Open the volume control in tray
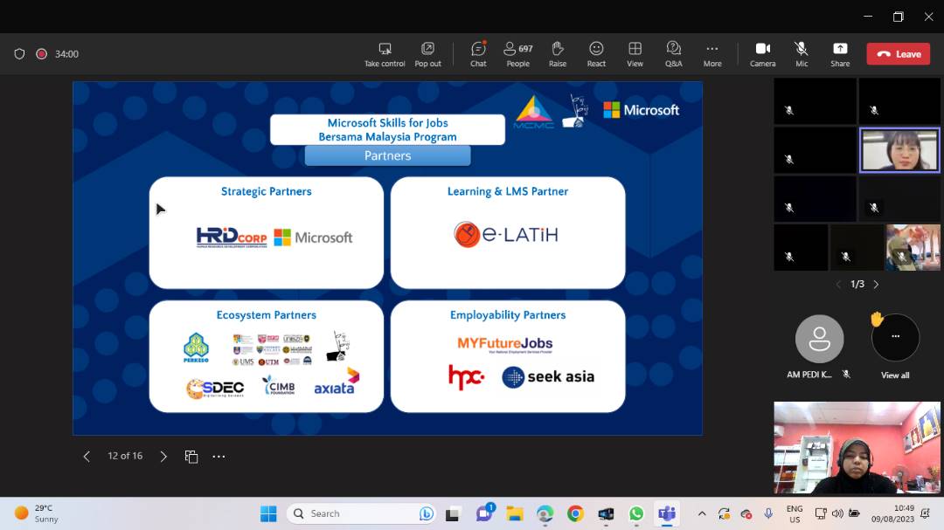Viewport: 944px width, 530px height. (837, 513)
